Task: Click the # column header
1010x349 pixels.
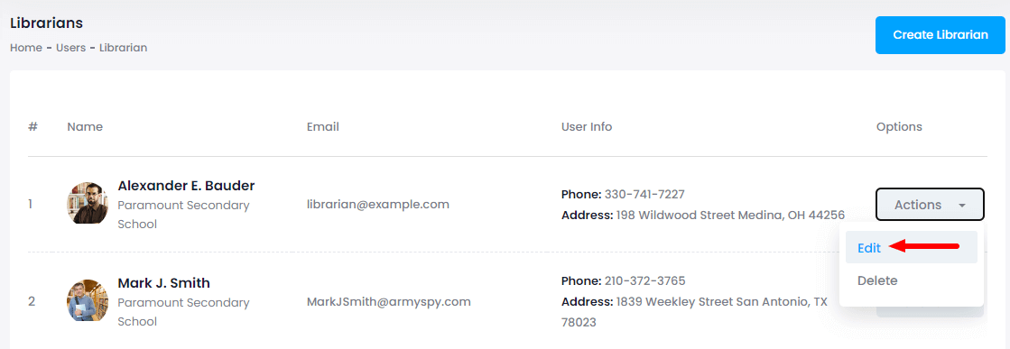Action: click(32, 127)
